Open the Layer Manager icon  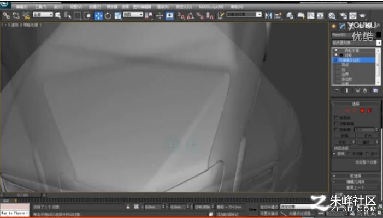[x=290, y=16]
